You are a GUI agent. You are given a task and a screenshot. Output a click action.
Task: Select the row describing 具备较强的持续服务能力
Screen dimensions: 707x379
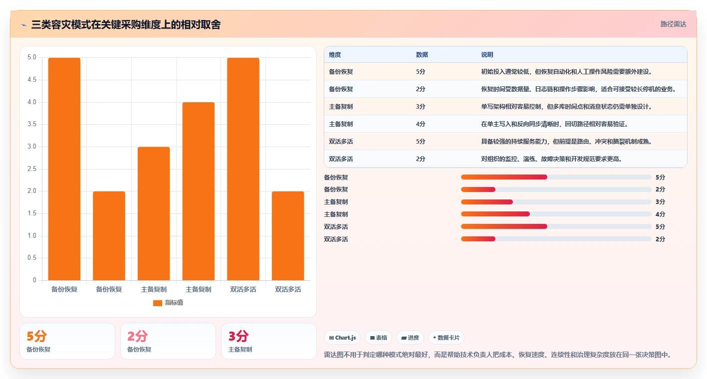point(505,142)
